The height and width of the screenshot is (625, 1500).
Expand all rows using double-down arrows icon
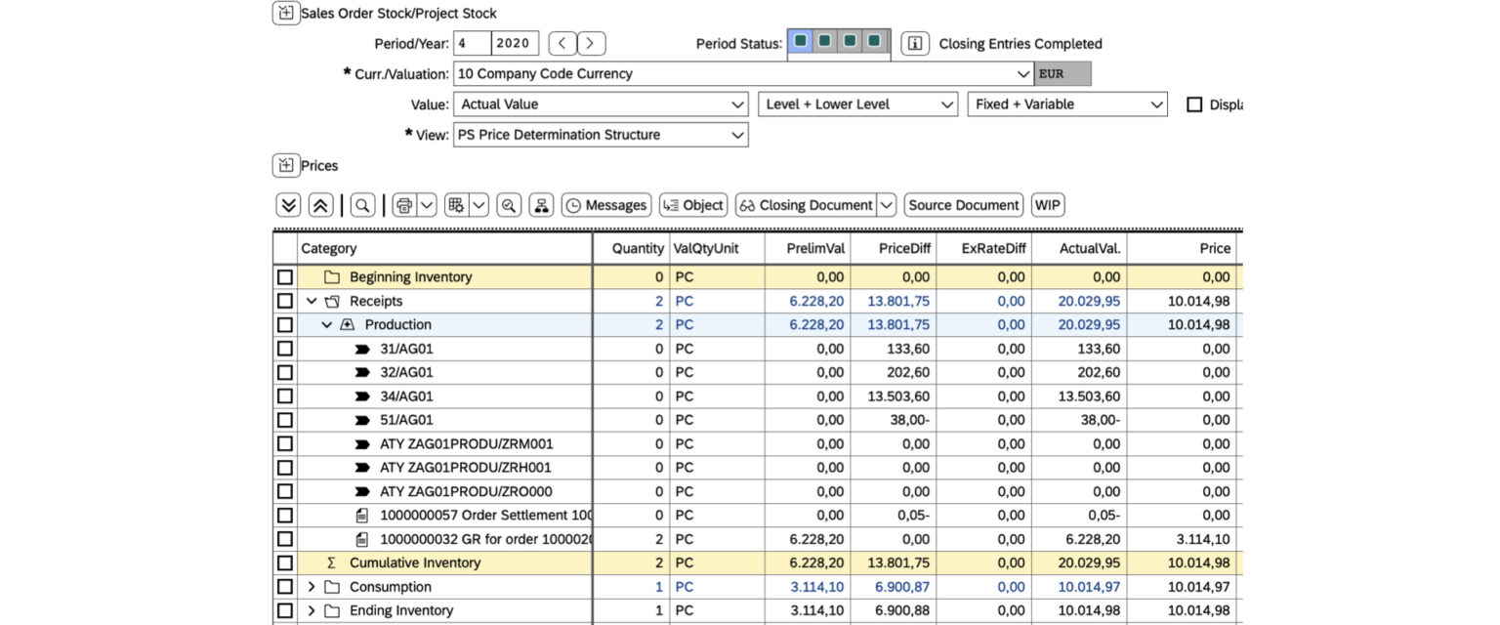point(288,205)
